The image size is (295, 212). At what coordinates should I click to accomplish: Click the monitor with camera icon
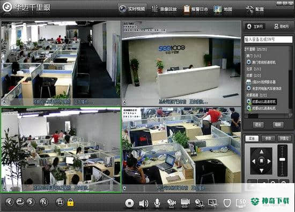(x=185, y=203)
